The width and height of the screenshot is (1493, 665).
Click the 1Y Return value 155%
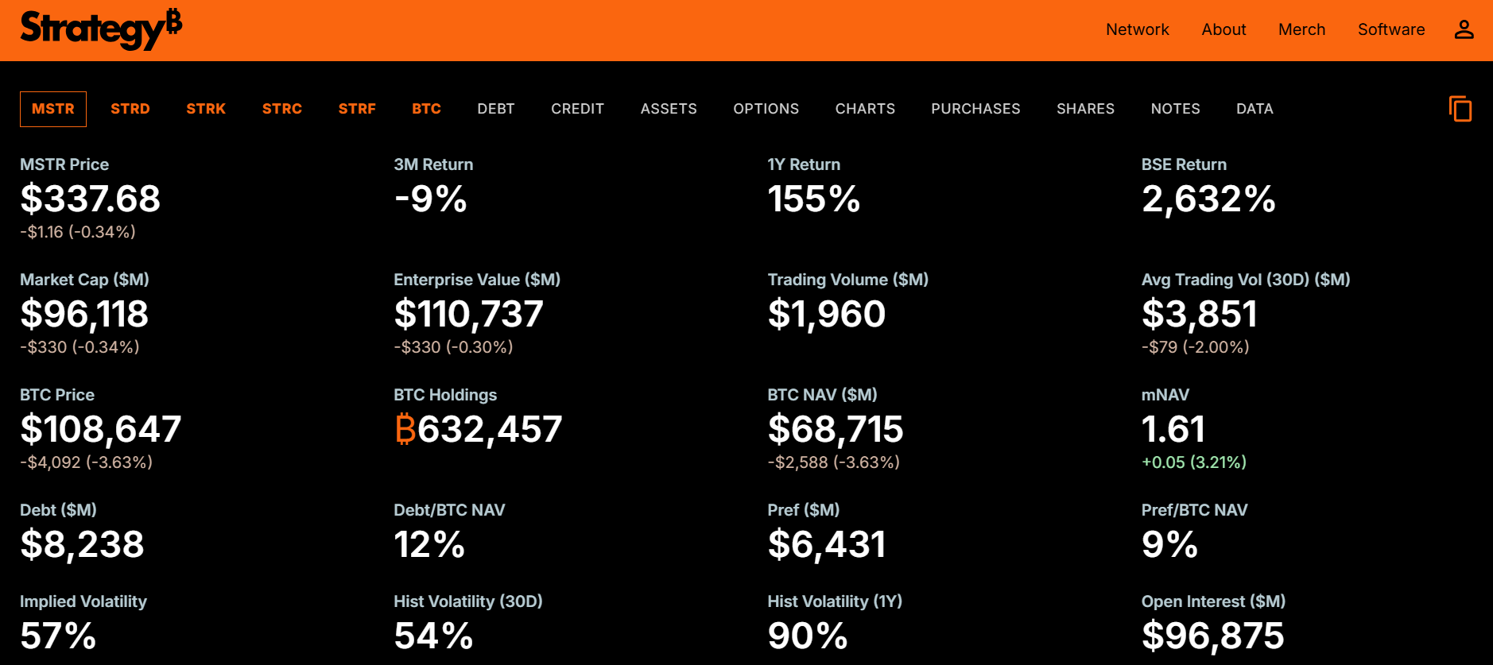(814, 199)
